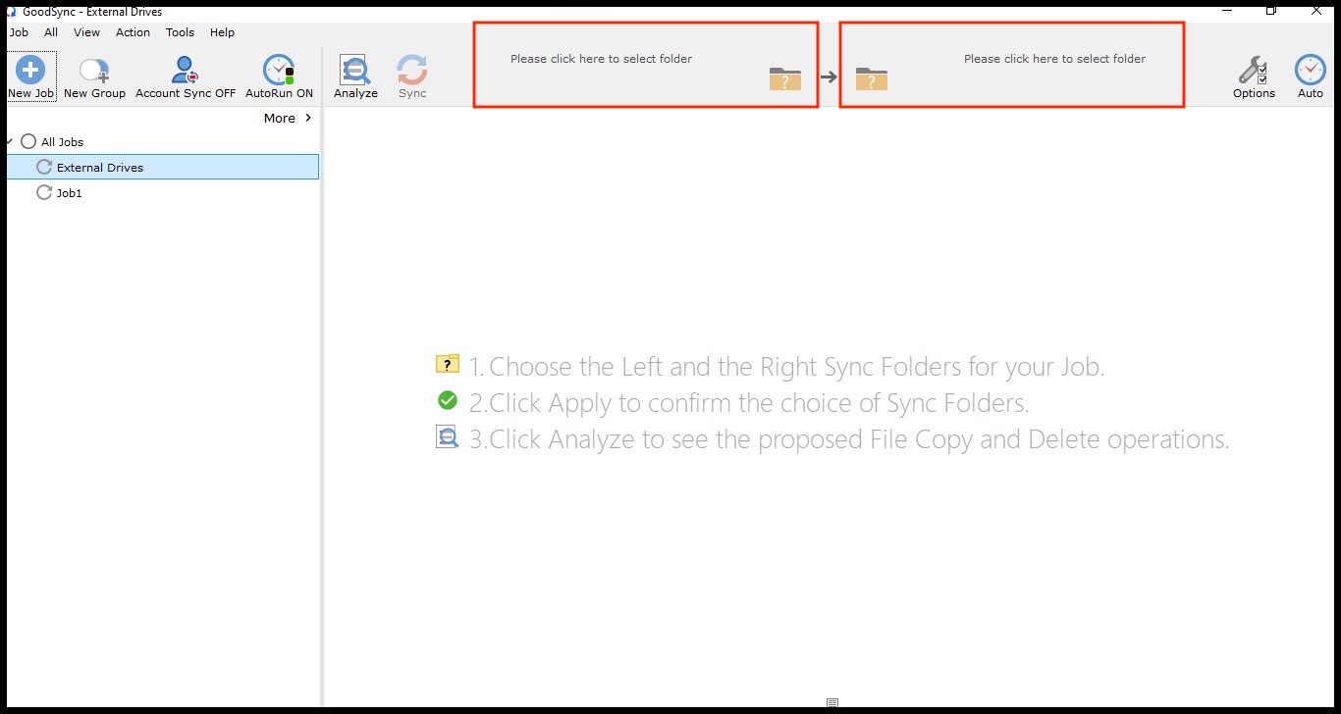Open the Action menu
This screenshot has height=714, width=1341.
(133, 32)
